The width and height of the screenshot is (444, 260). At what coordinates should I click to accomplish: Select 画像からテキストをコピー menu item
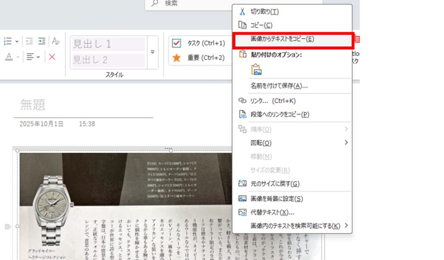click(x=282, y=39)
